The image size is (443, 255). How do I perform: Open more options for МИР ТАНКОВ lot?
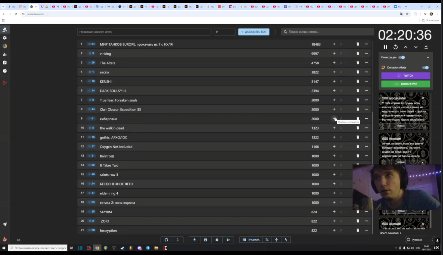[366, 44]
